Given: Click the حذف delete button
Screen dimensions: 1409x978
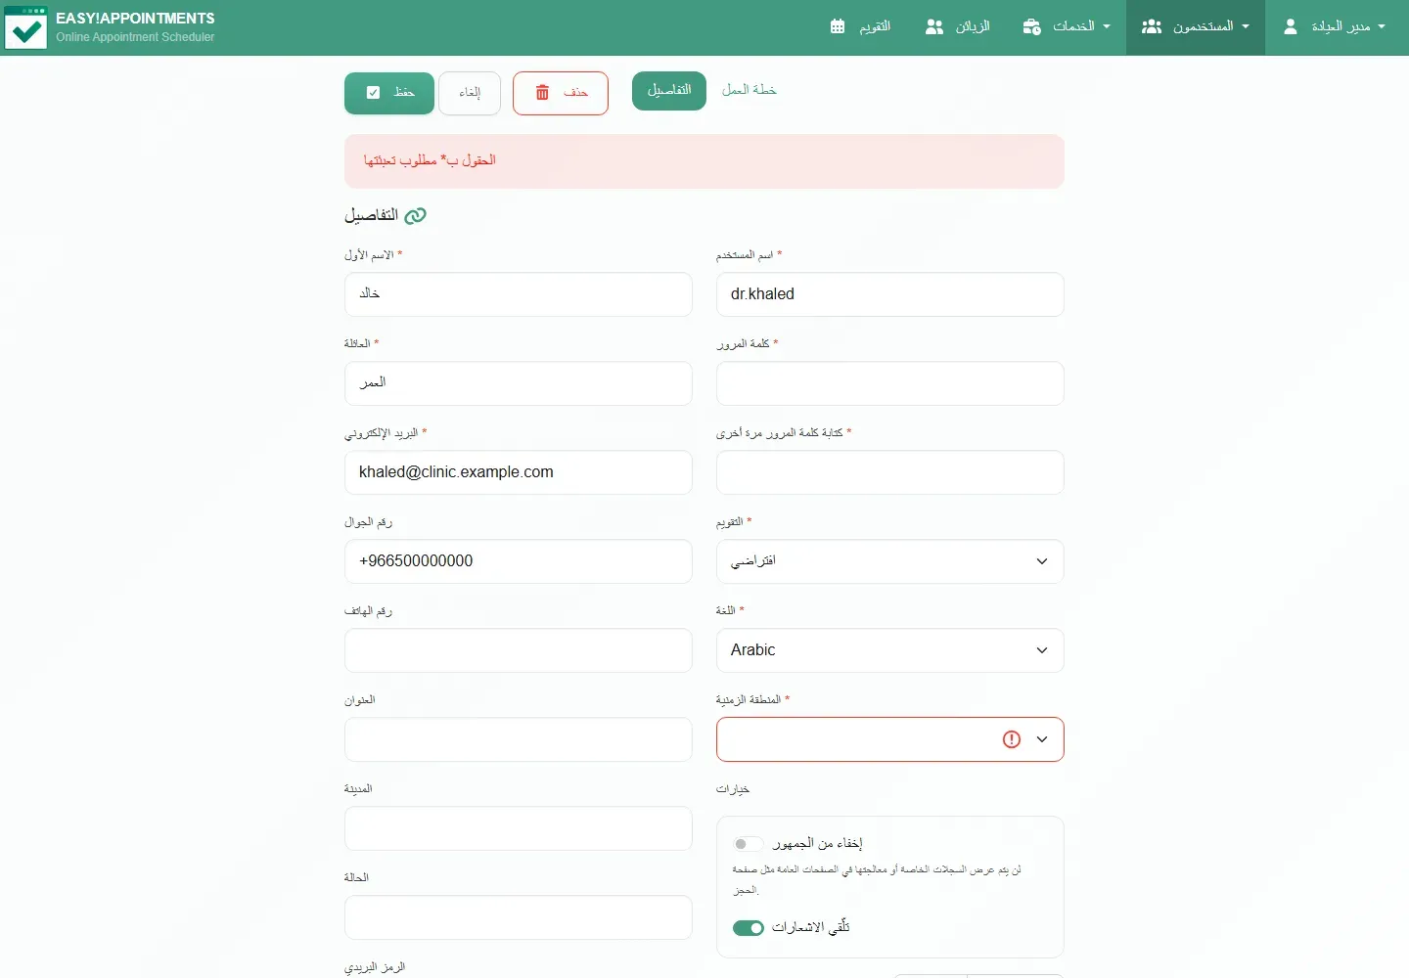Looking at the screenshot, I should pyautogui.click(x=561, y=93).
